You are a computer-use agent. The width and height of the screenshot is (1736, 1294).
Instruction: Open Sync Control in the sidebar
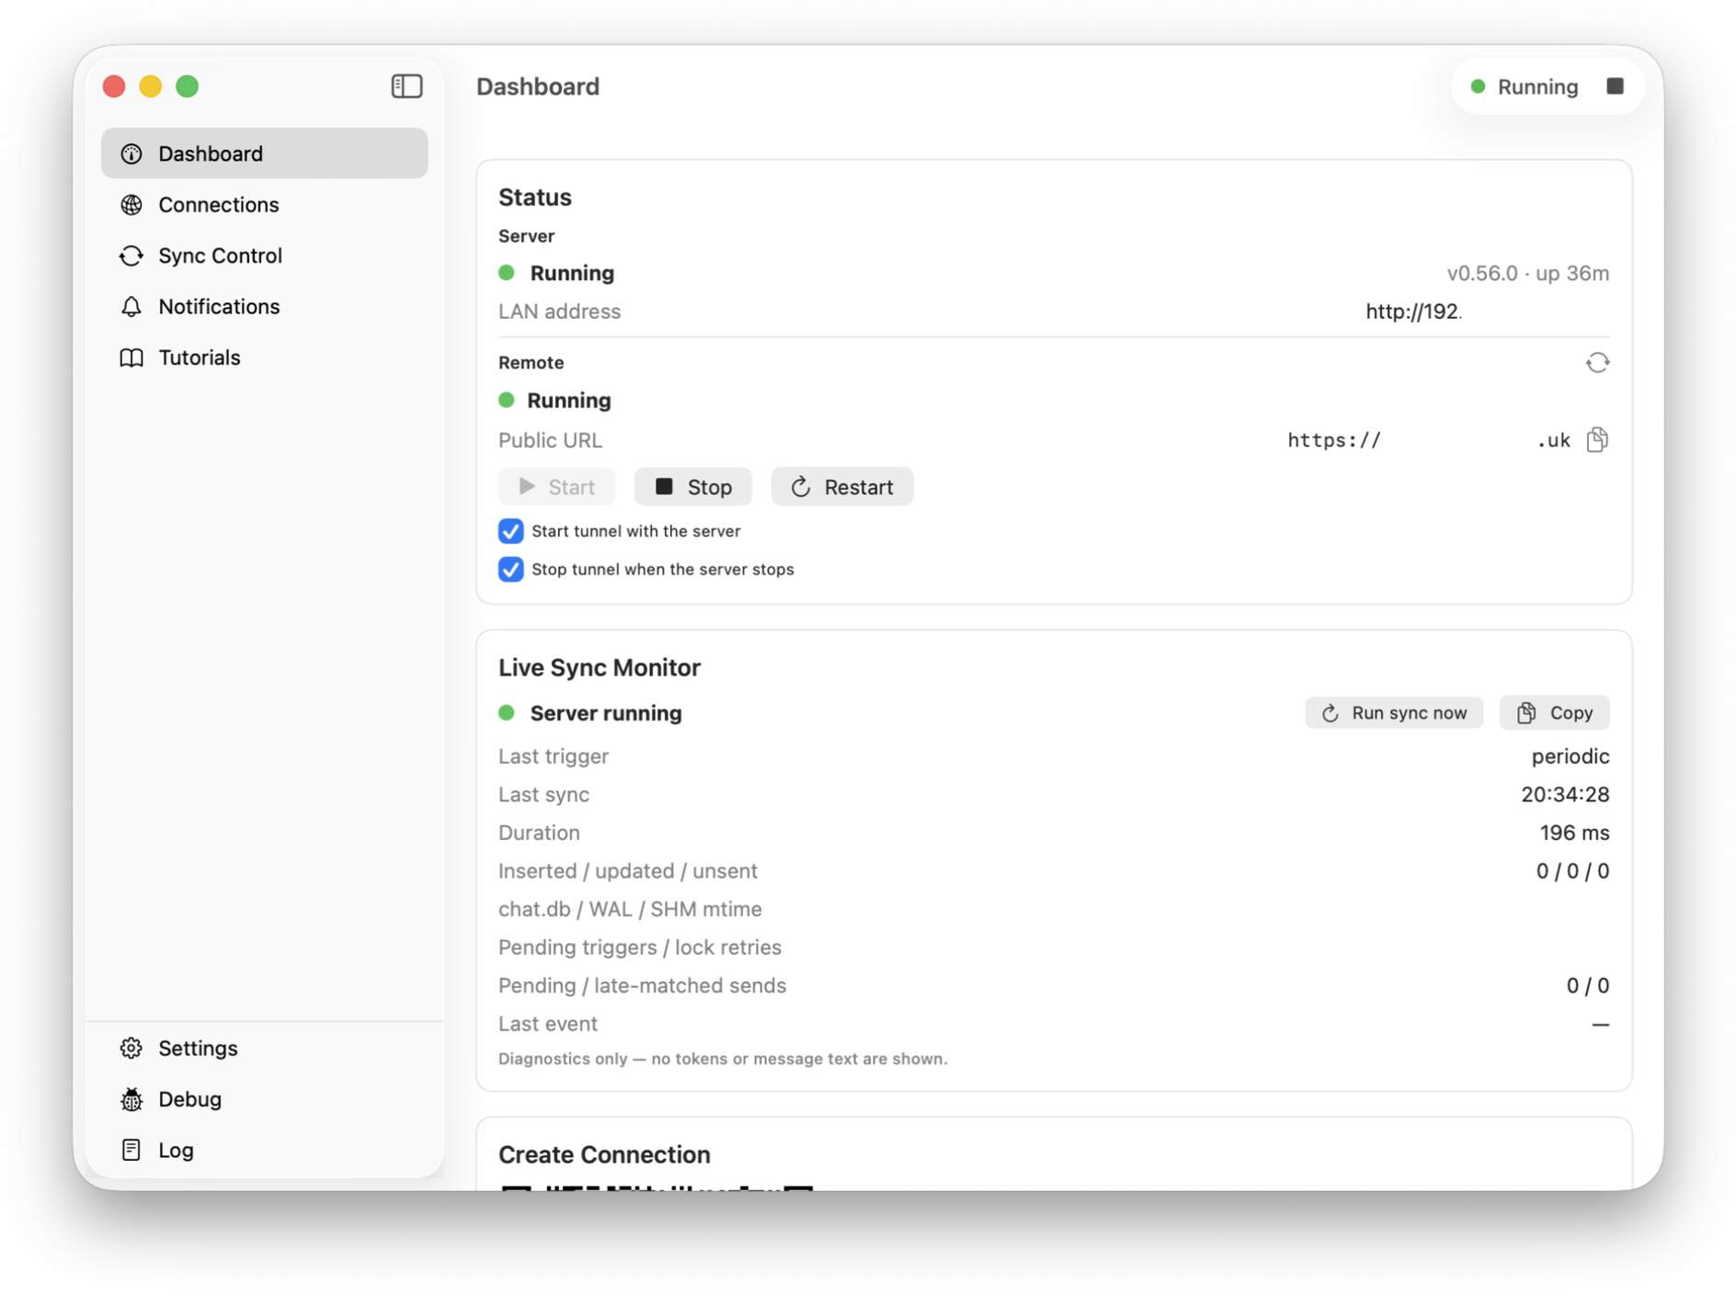(265, 255)
